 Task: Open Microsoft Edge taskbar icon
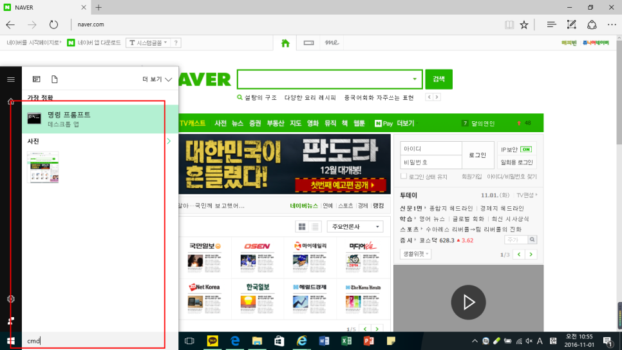click(235, 341)
